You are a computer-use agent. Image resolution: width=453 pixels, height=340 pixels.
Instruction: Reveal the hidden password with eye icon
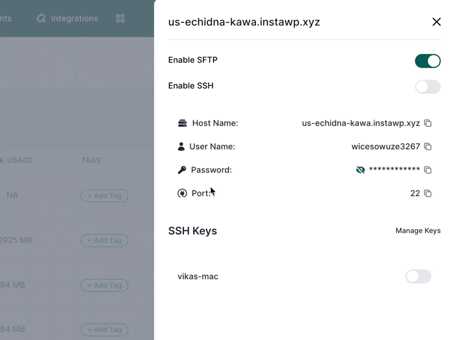[x=360, y=170]
